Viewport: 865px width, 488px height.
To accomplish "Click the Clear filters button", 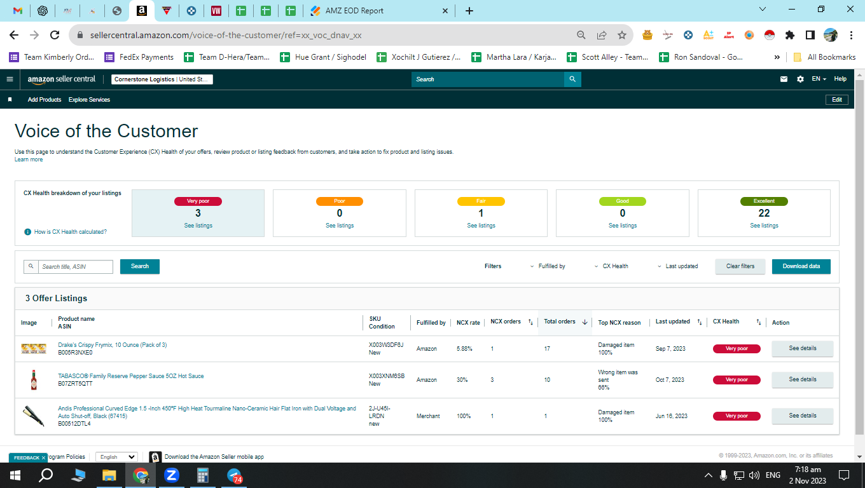I will [740, 266].
